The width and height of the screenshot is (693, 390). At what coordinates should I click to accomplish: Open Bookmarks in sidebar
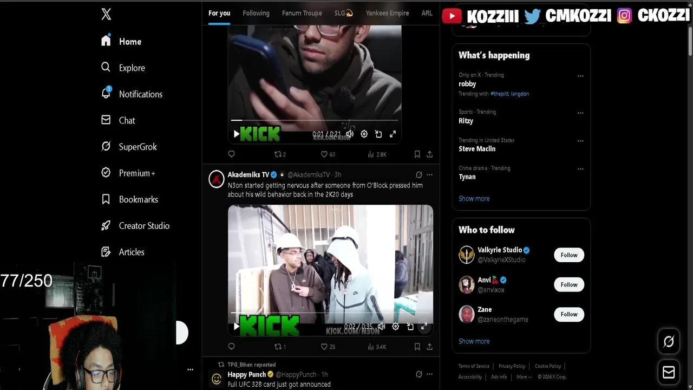[129, 199]
